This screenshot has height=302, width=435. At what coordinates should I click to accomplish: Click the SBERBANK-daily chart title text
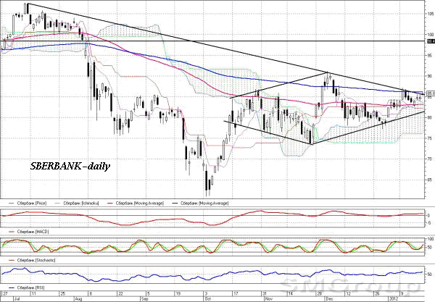pyautogui.click(x=70, y=166)
